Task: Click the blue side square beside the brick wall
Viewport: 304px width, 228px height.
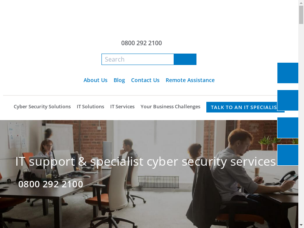Action: coord(288,128)
